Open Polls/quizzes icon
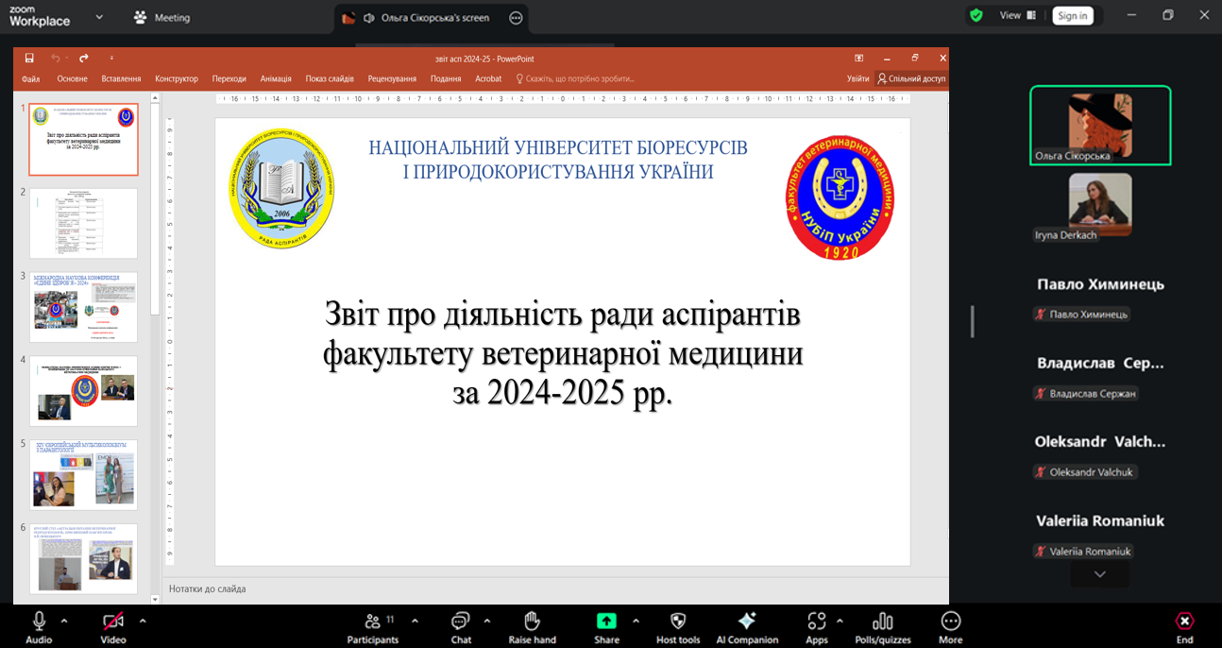The image size is (1222, 648). 883,622
